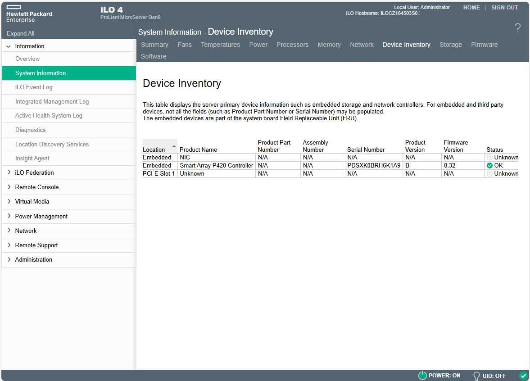Click the serial number PDSXK0BRH6K1A9
This screenshot has height=381, width=530.
[374, 166]
